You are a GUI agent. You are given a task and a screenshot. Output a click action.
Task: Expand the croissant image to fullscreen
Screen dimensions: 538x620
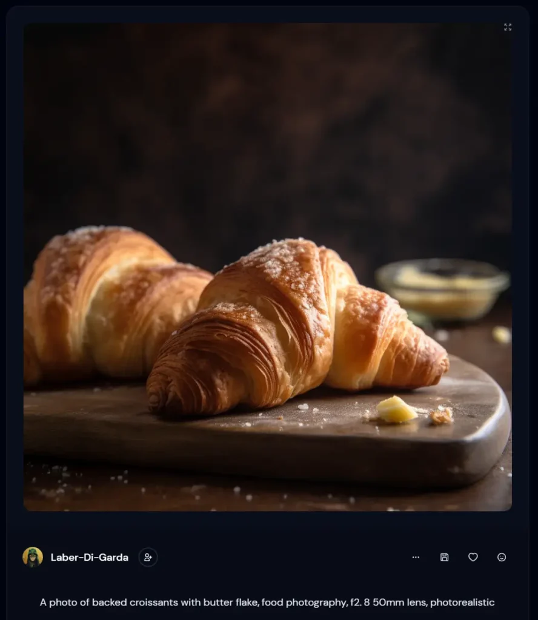pos(508,27)
